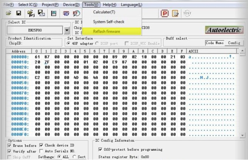The height and width of the screenshot is (160, 248).
Task: Open the Project menu
Action: [50, 5]
